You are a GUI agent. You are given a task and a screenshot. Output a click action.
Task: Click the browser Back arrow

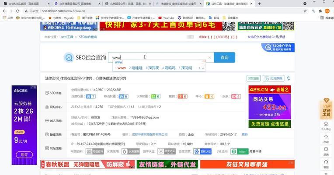[4, 11]
